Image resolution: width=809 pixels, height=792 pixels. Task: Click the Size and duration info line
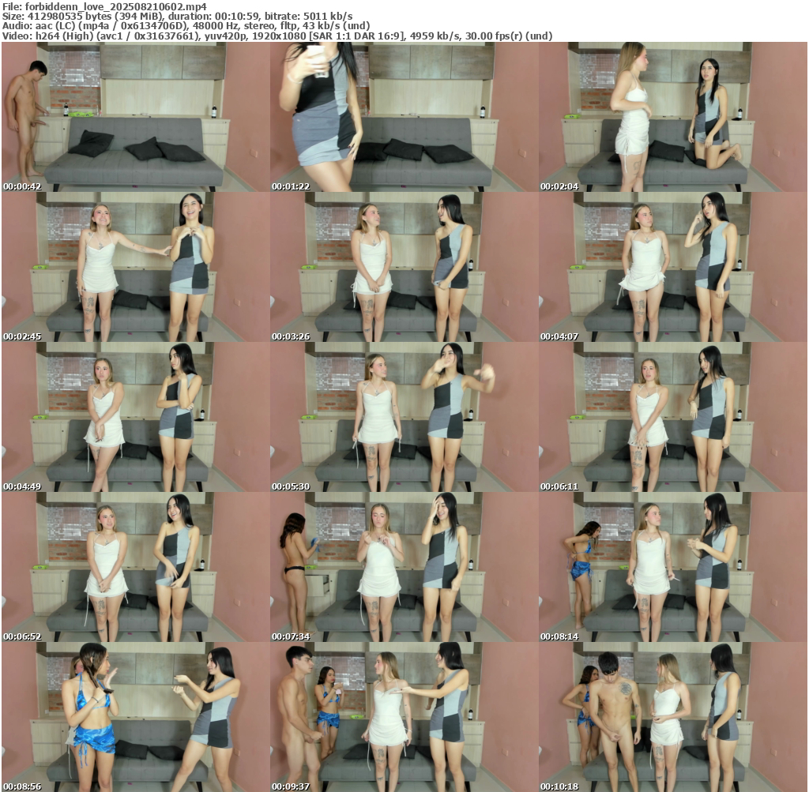pos(177,16)
